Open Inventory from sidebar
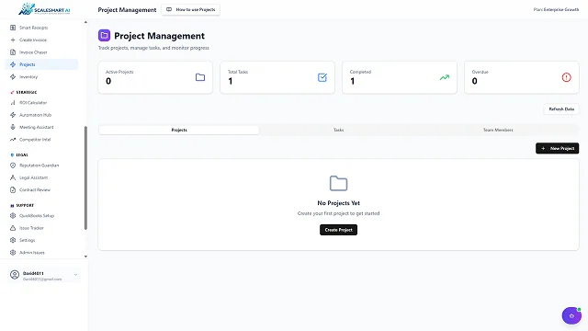 coord(41,77)
